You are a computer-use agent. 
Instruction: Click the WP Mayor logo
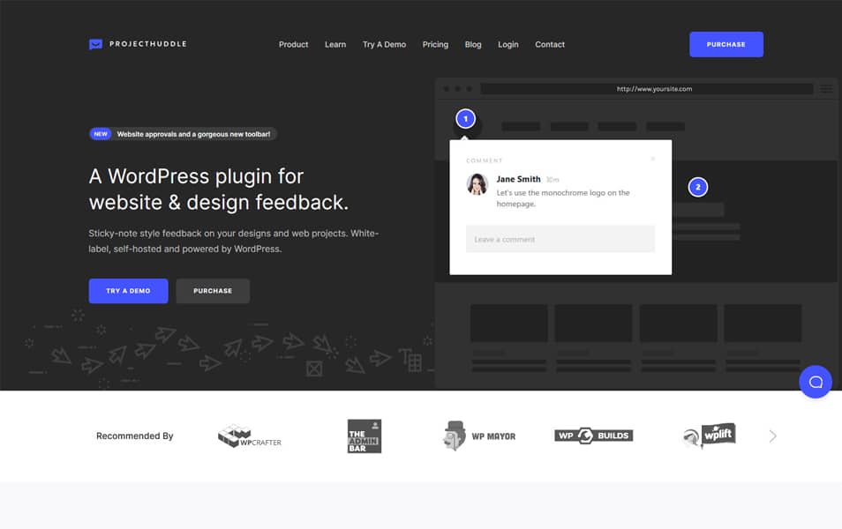coord(479,435)
